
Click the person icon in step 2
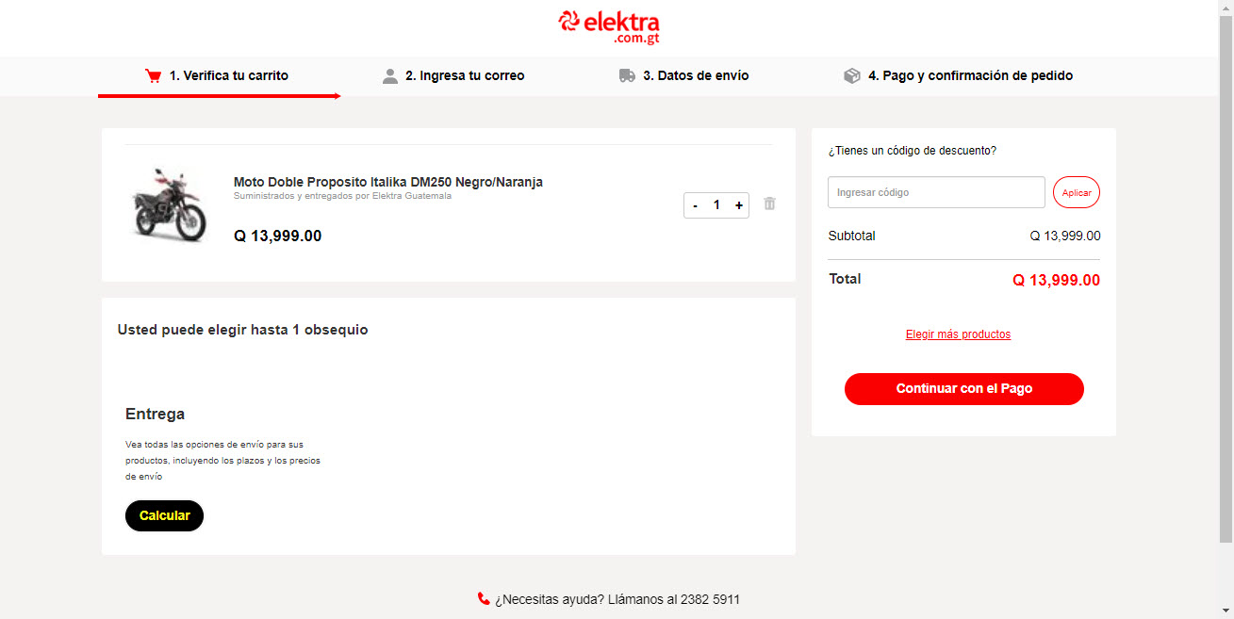click(x=390, y=76)
